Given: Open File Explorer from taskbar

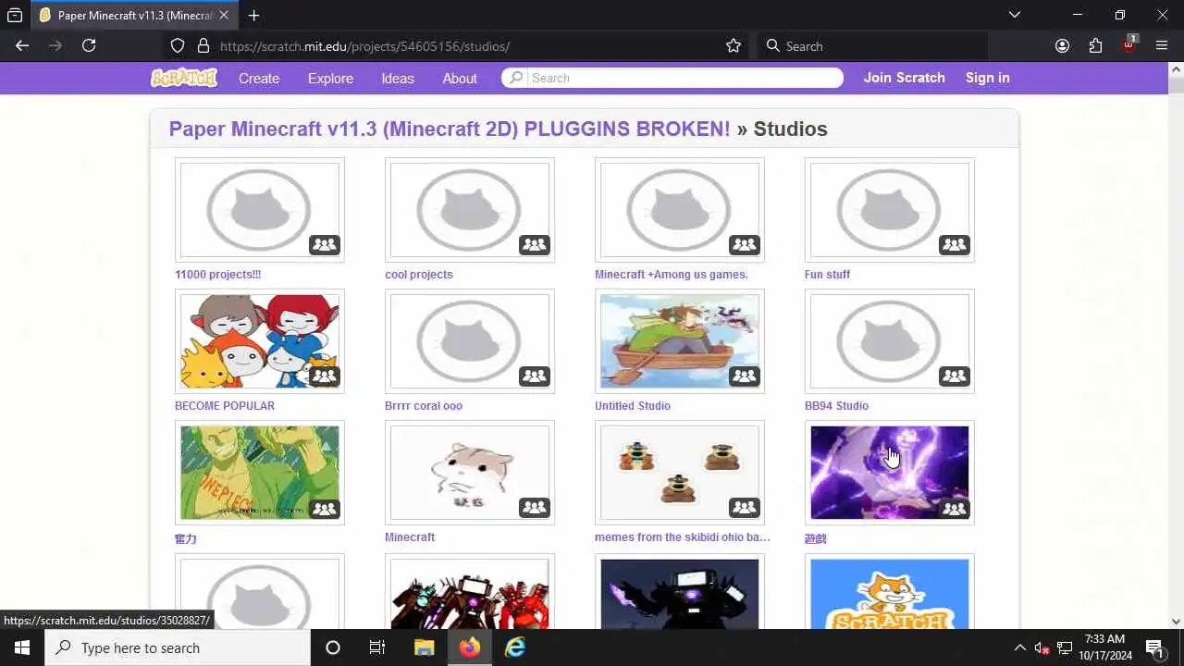Looking at the screenshot, I should coord(424,647).
